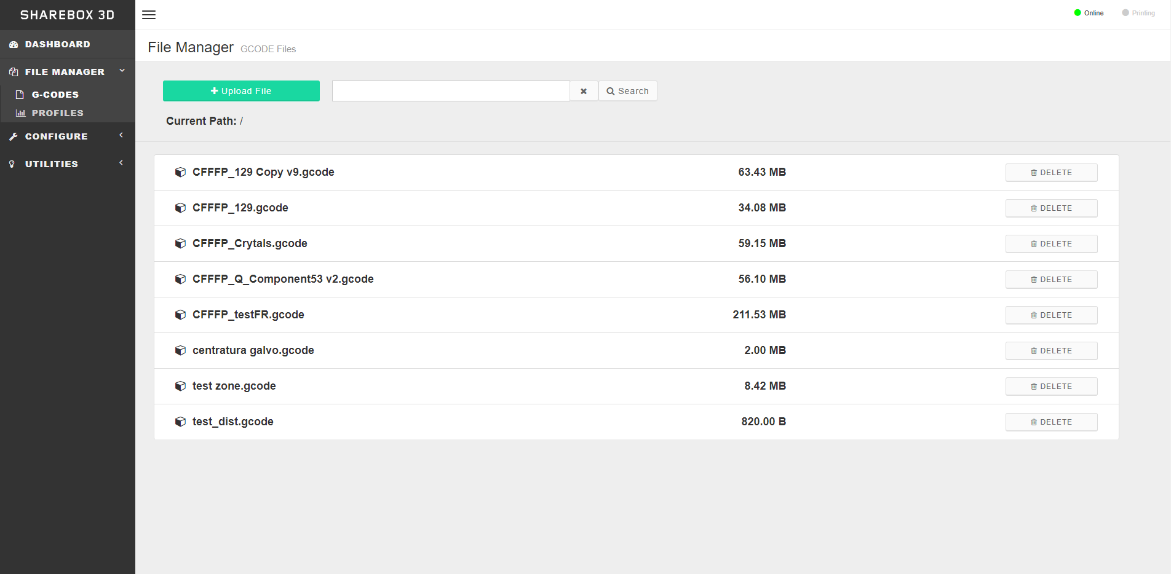The height and width of the screenshot is (574, 1171).
Task: Click the 59.15 MB size value
Action: pos(762,243)
